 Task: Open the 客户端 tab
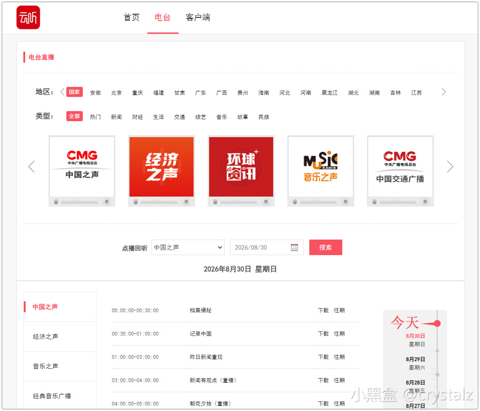coord(198,17)
